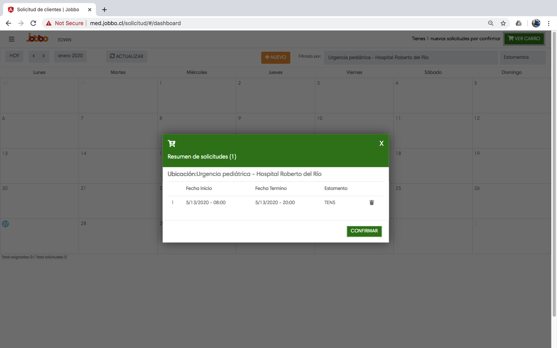Viewport: 557px width, 348px height.
Task: Open Chrome's three-dot menu
Action: pos(548,23)
